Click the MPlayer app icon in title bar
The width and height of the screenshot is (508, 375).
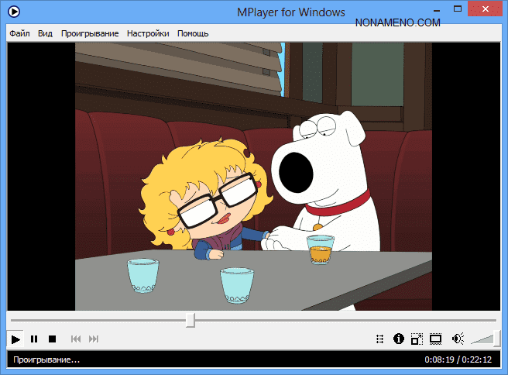point(15,12)
